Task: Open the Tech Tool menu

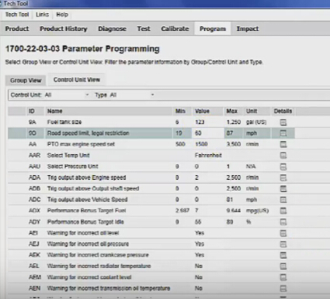Action: [17, 15]
